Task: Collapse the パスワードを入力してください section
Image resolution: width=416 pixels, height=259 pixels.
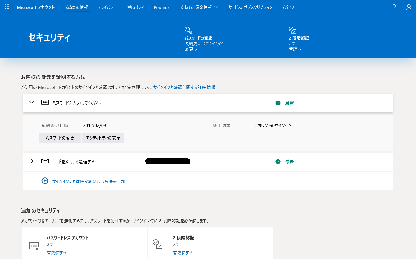Action: pyautogui.click(x=32, y=102)
